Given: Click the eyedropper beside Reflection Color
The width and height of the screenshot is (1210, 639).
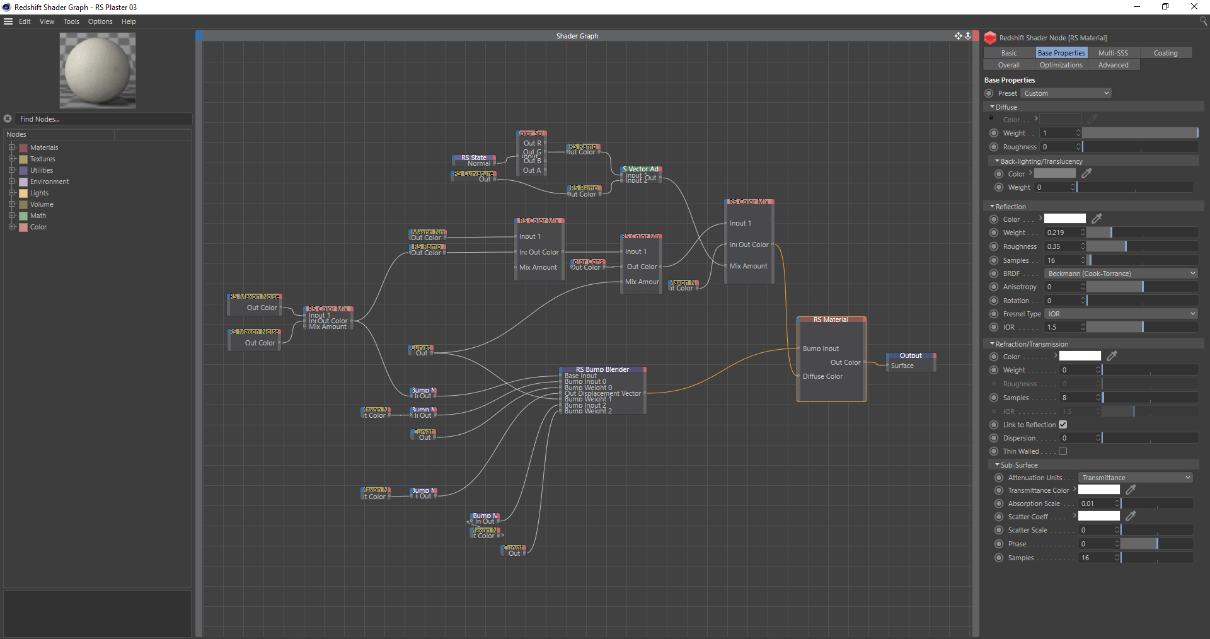Looking at the screenshot, I should (1097, 219).
